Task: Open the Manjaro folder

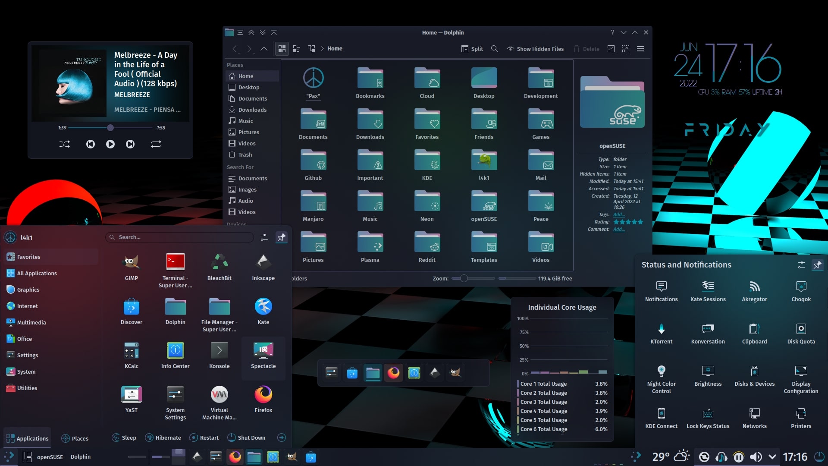Action: pyautogui.click(x=314, y=206)
